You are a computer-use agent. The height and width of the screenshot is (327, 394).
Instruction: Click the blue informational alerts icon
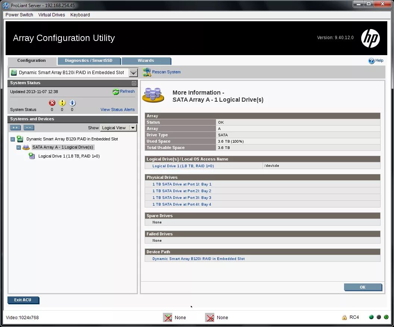pyautogui.click(x=72, y=103)
